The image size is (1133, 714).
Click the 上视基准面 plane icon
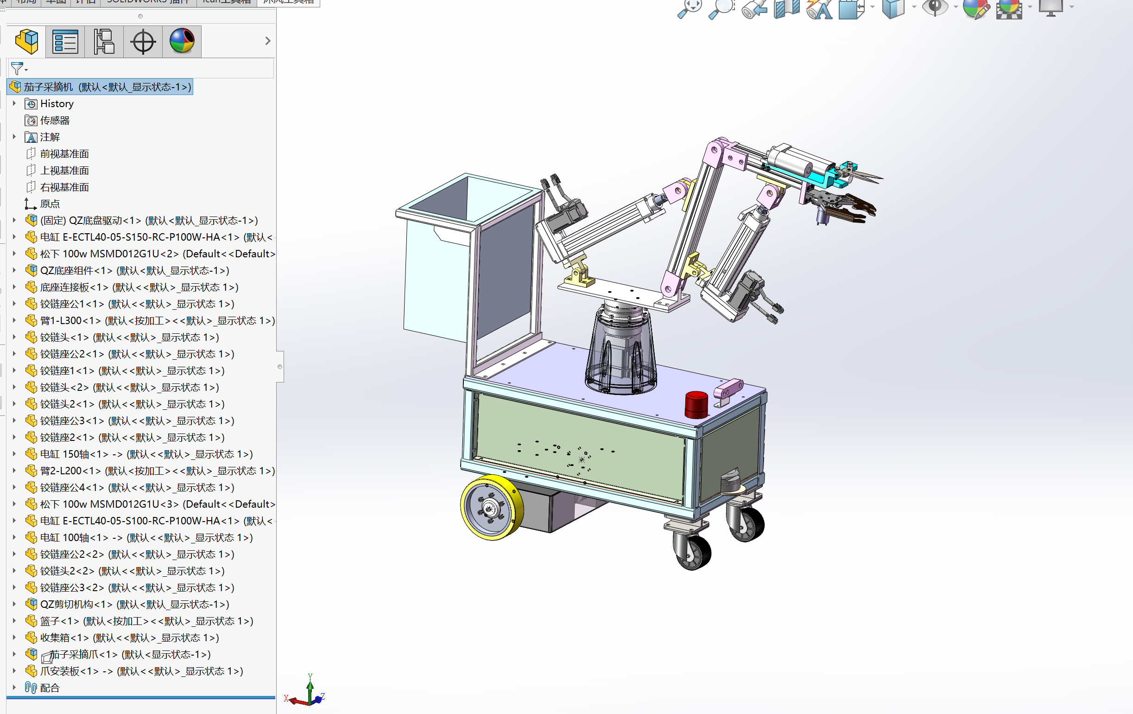(x=31, y=170)
